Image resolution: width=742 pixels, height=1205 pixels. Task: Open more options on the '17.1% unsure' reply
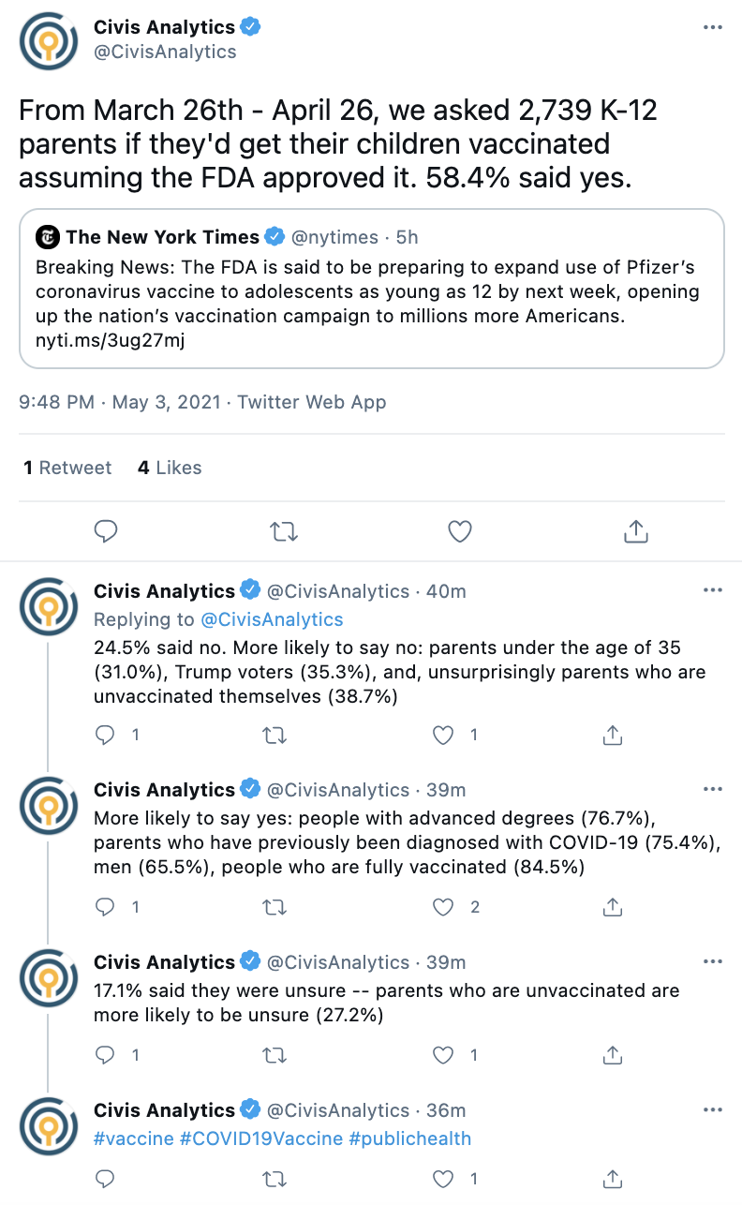pos(713,961)
